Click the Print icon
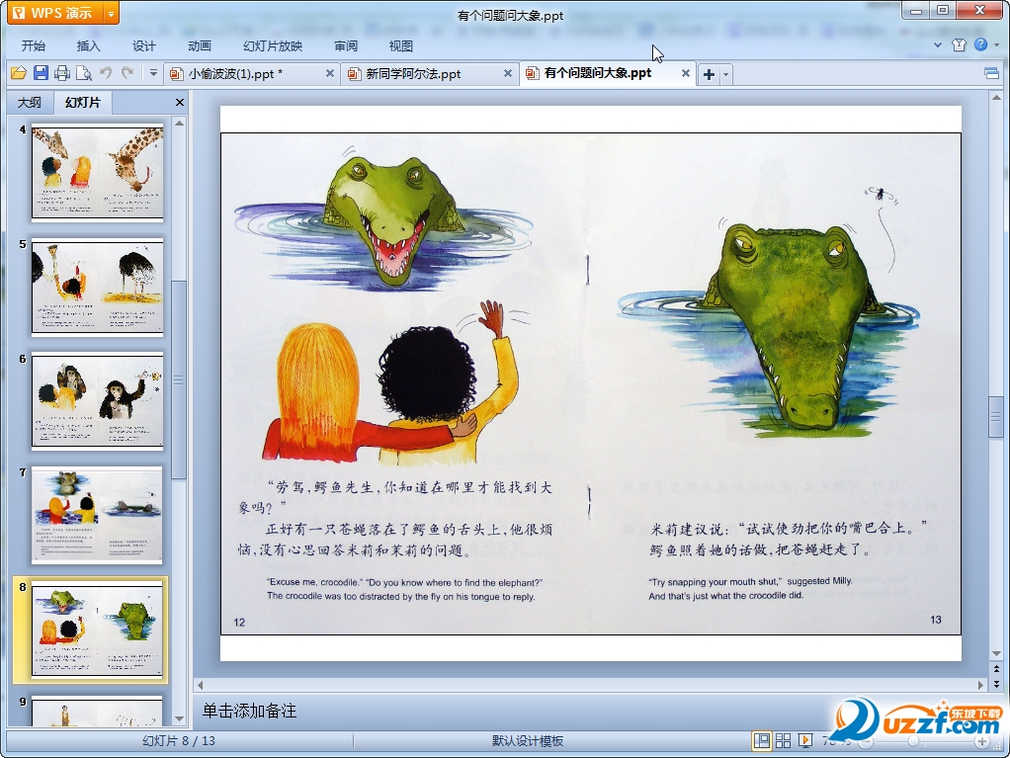Viewport: 1010px width, 758px height. click(62, 73)
